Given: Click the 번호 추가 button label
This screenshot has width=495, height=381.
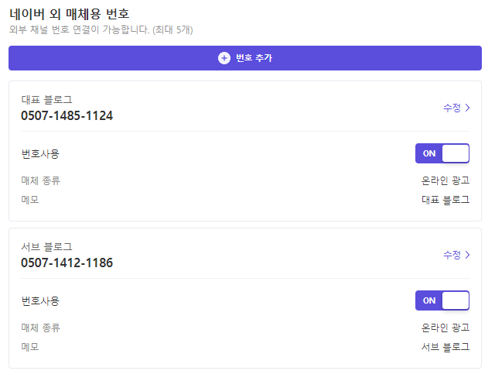Looking at the screenshot, I should click(x=254, y=58).
